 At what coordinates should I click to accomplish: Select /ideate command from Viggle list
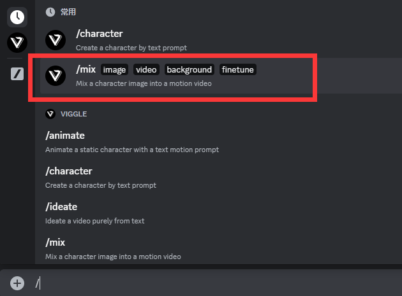[62, 206]
